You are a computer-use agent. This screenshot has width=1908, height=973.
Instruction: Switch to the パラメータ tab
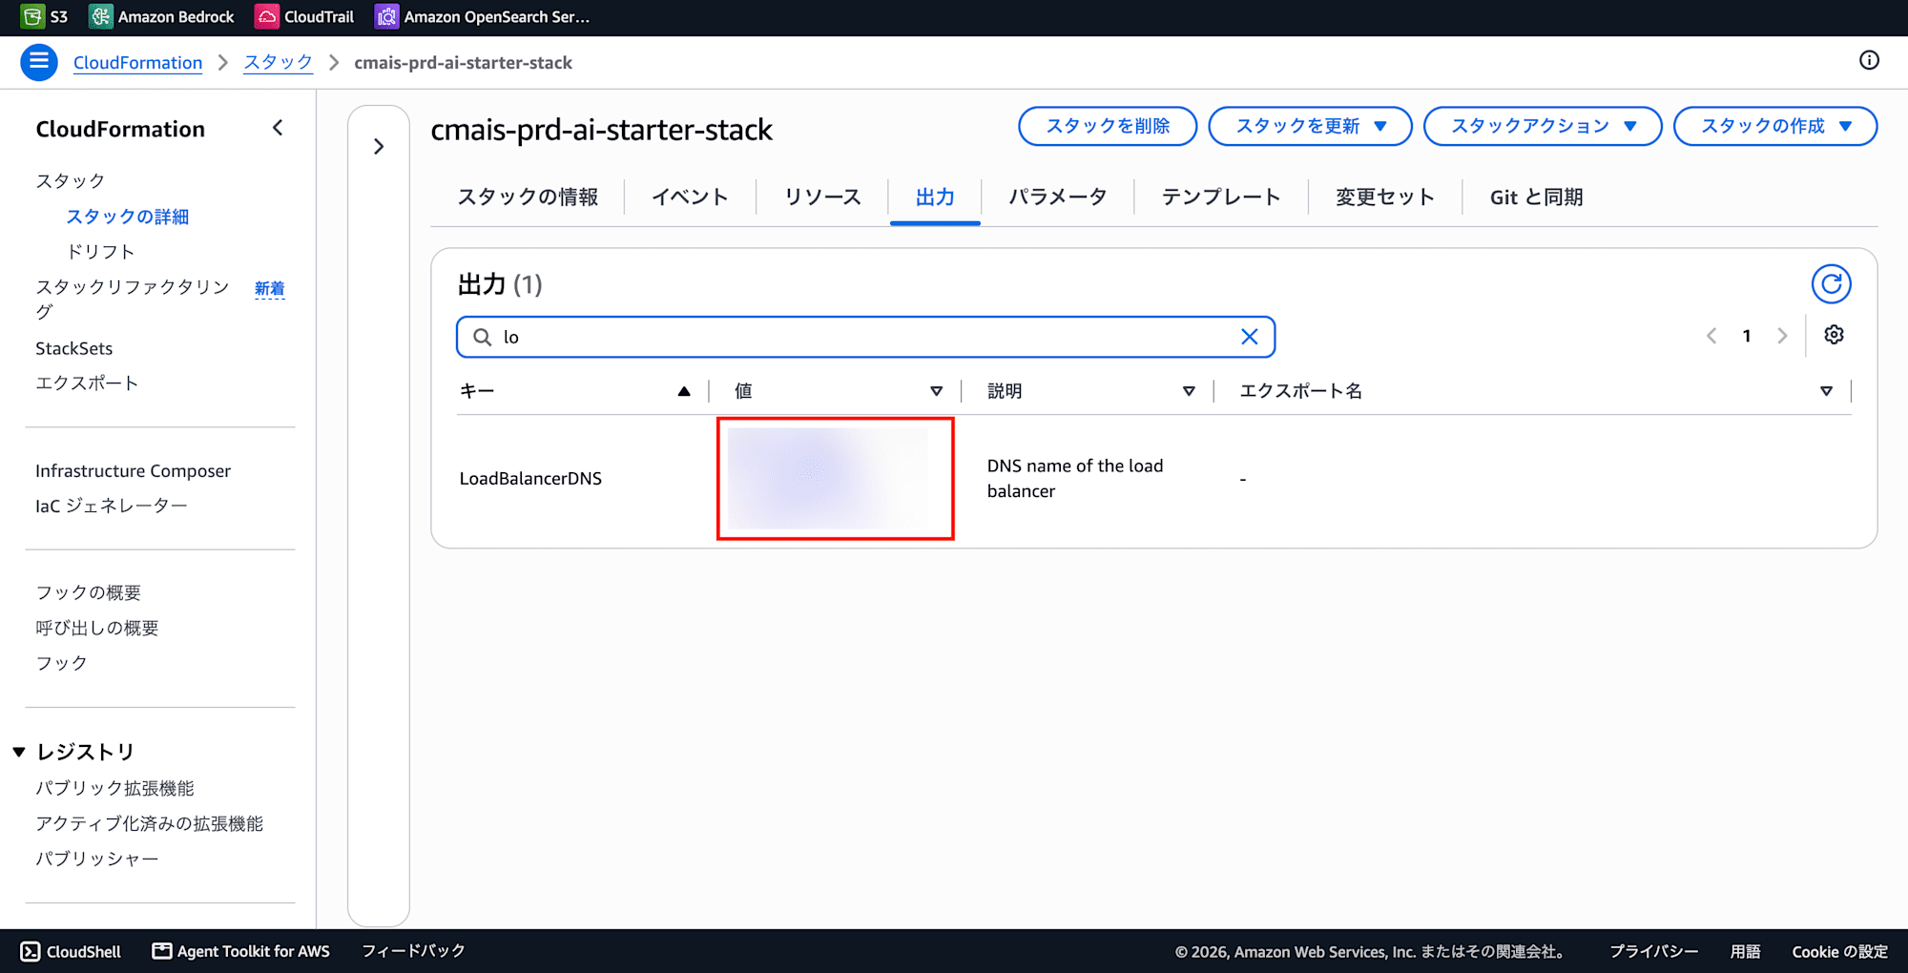pyautogui.click(x=1057, y=197)
